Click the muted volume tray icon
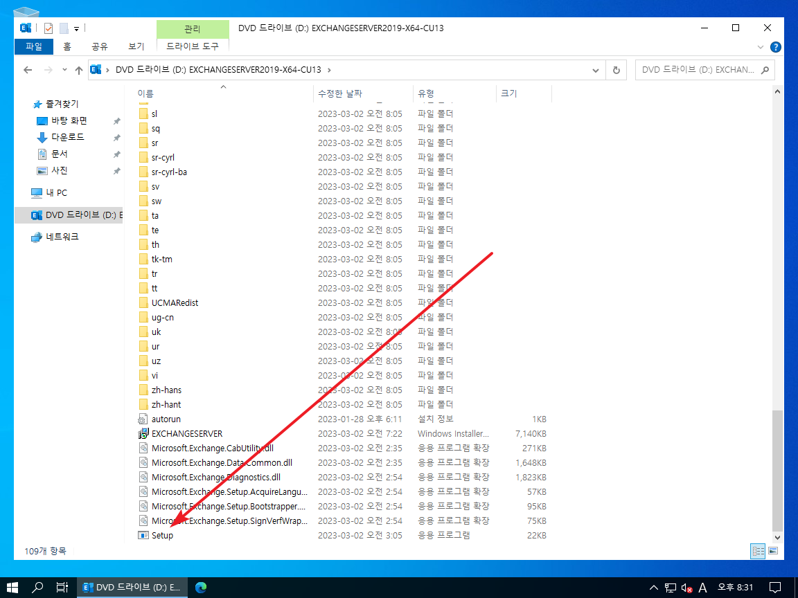The width and height of the screenshot is (798, 598). tap(686, 588)
